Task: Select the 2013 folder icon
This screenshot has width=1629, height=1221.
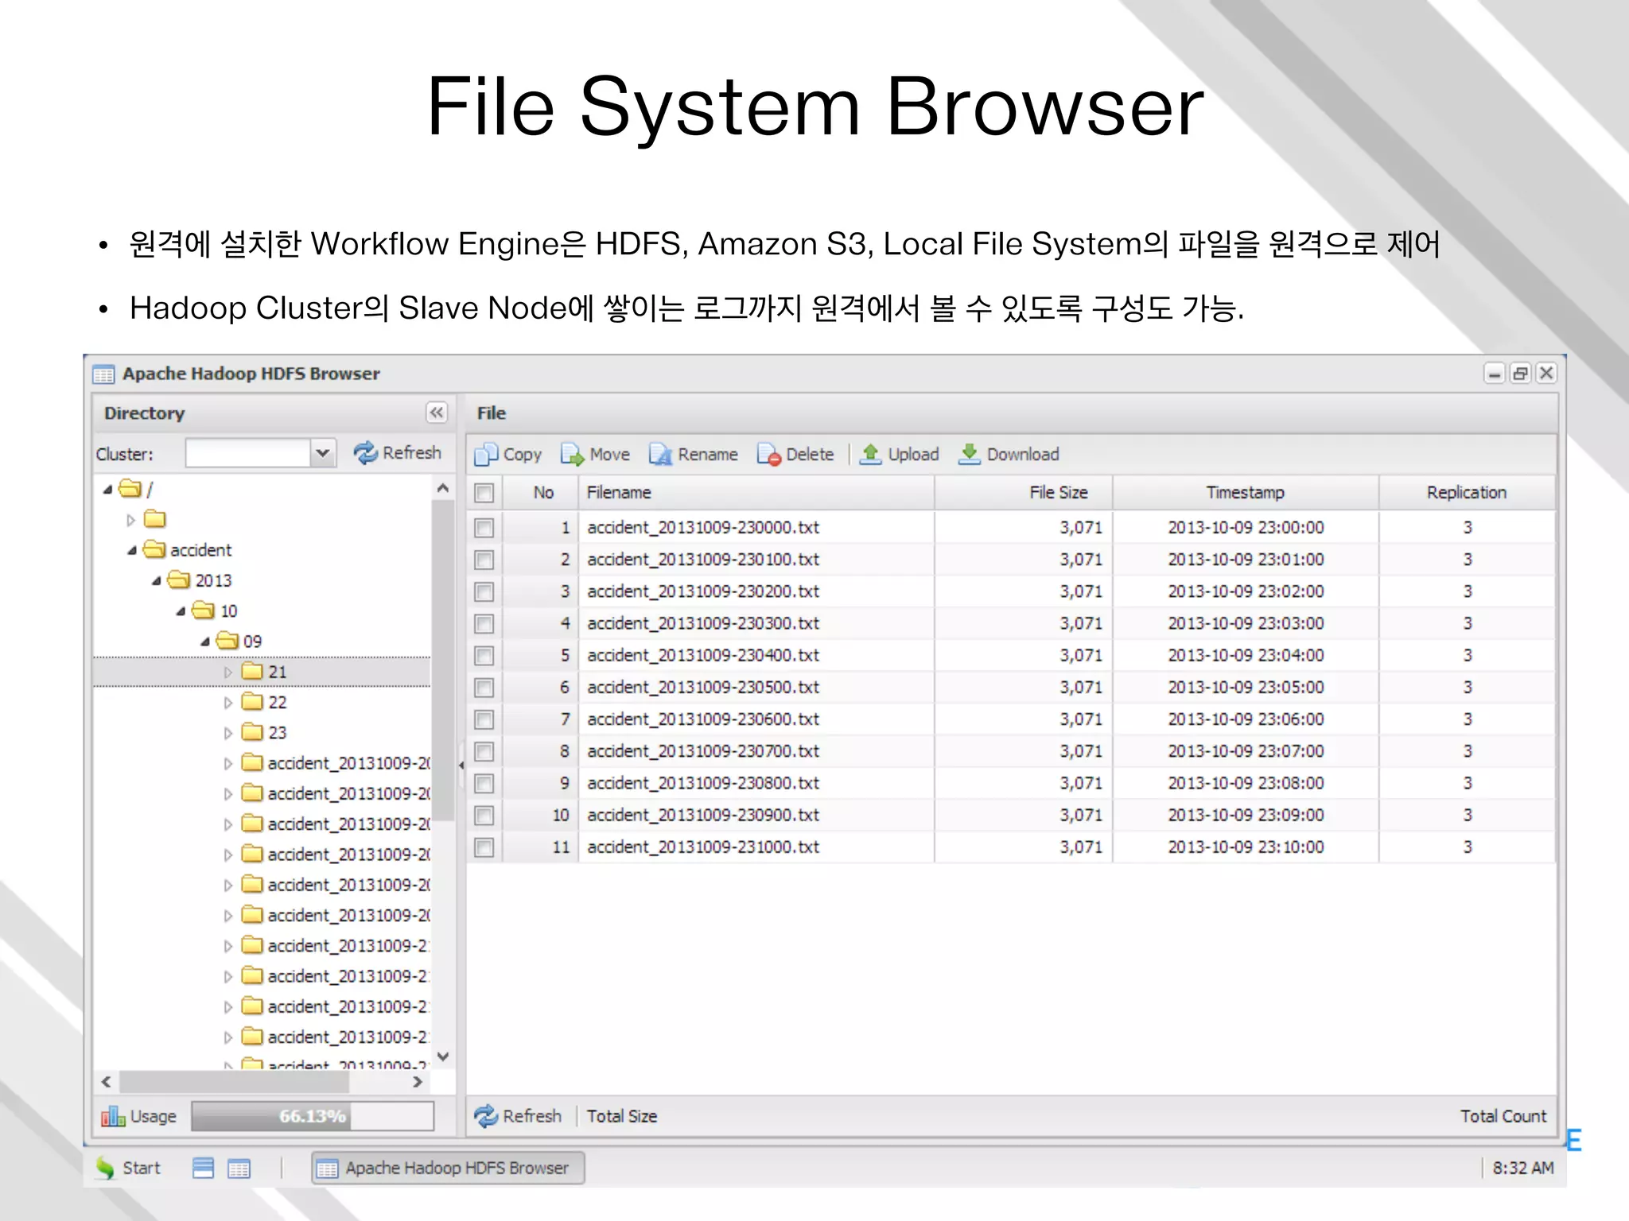Action: click(179, 579)
